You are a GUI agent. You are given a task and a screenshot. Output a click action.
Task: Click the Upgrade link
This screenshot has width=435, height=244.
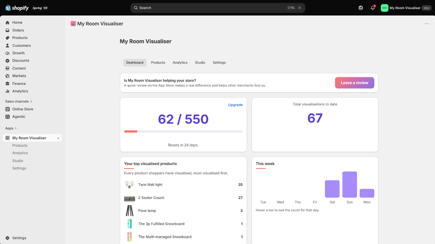[x=235, y=105]
